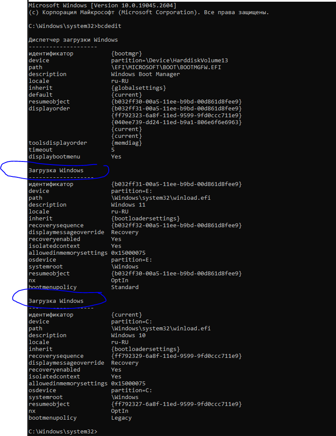The image size is (336, 436).
Task: Select 'Windows Boot Manager' description
Action: (x=145, y=74)
